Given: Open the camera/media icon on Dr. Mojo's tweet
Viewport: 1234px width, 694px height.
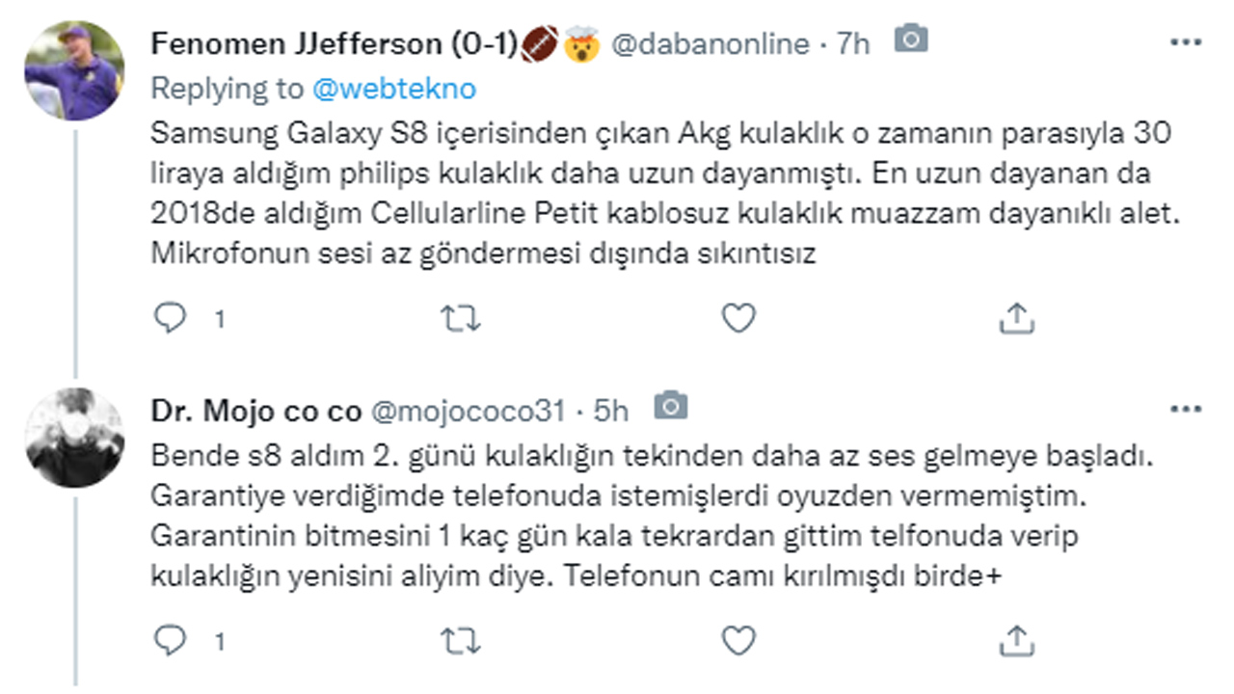Looking at the screenshot, I should (669, 408).
